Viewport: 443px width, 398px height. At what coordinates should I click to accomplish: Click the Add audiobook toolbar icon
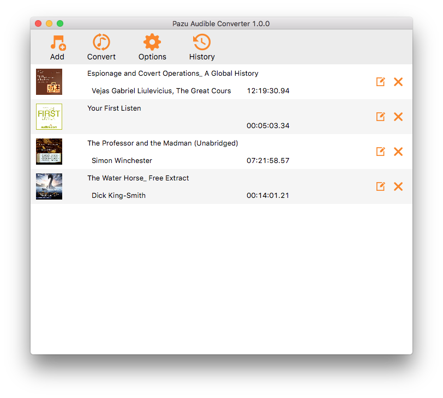click(57, 43)
